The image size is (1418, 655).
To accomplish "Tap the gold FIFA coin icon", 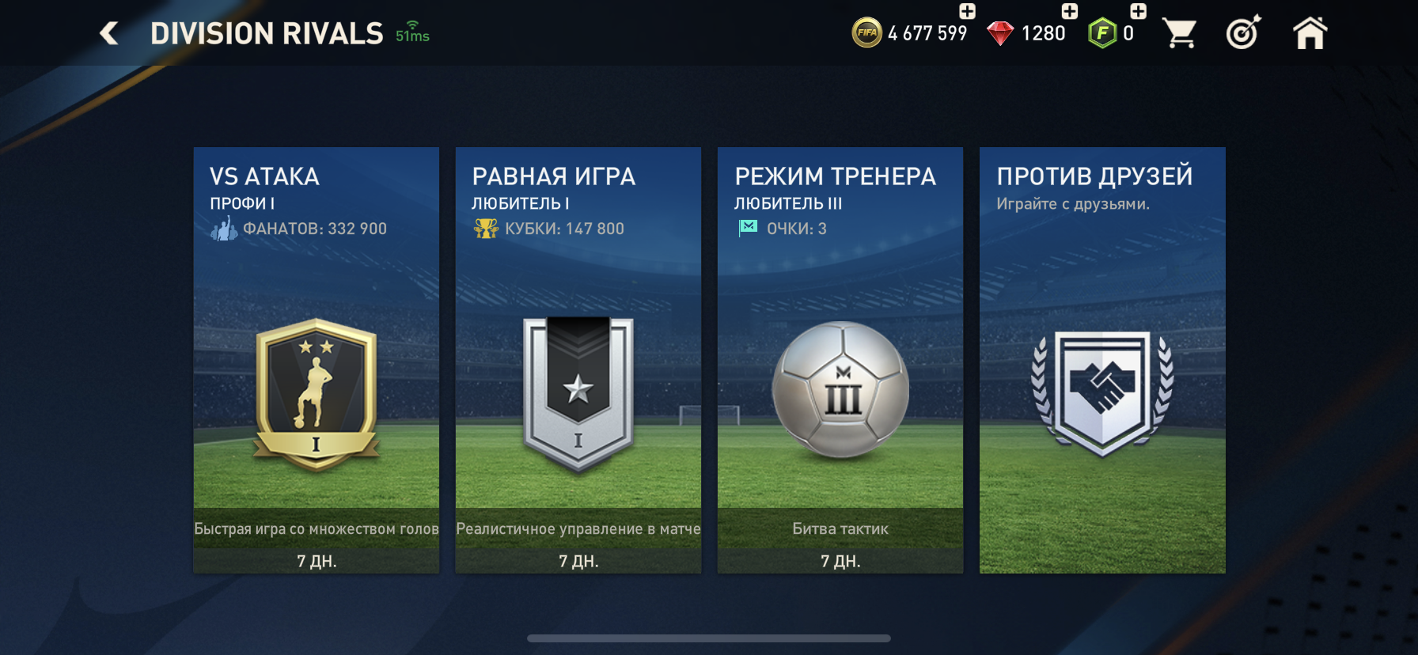I will pos(866,33).
